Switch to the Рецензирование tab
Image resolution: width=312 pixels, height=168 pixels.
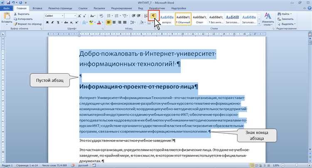pos(121,8)
